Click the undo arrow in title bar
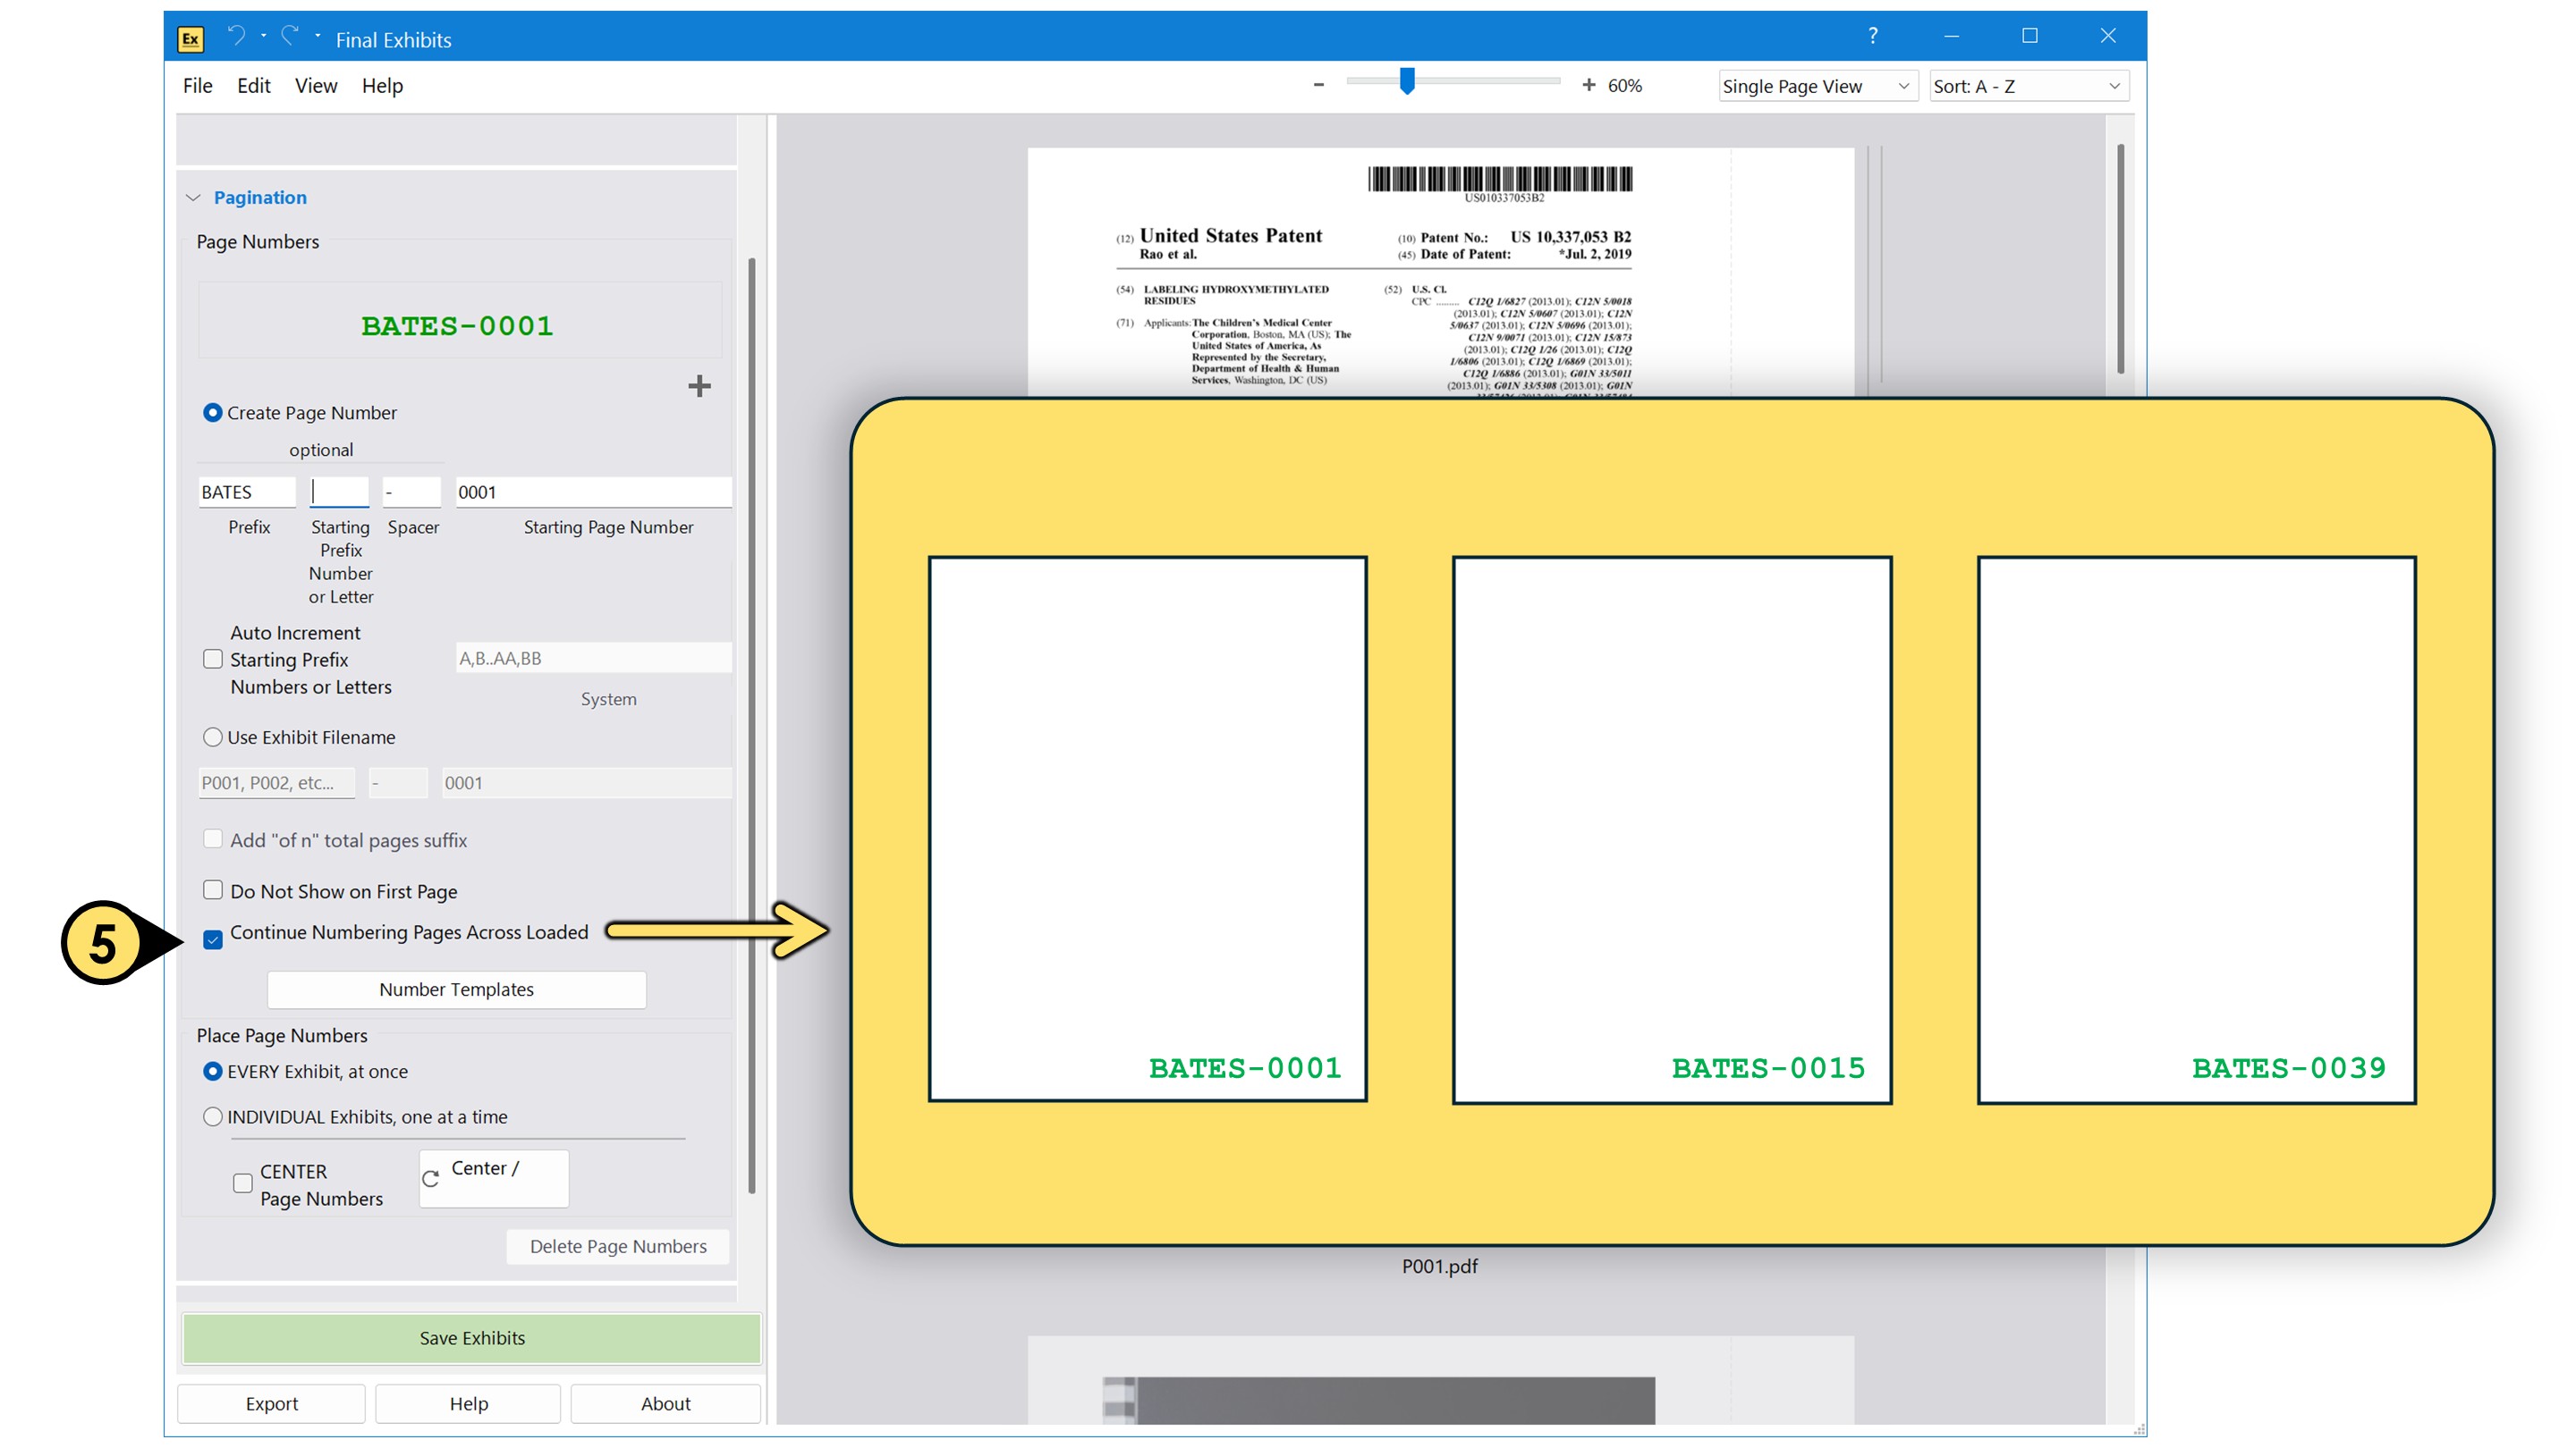This screenshot has width=2576, height=1448. click(236, 36)
